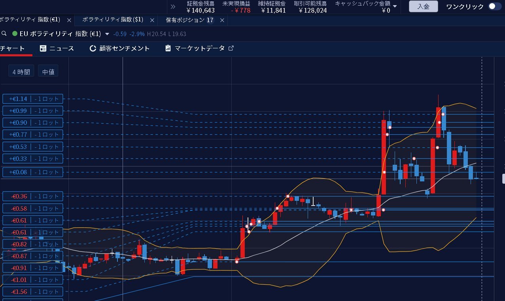Image resolution: width=505 pixels, height=301 pixels.
Task: Click the 取引可能残高 ¥128,024 value
Action: point(313,10)
